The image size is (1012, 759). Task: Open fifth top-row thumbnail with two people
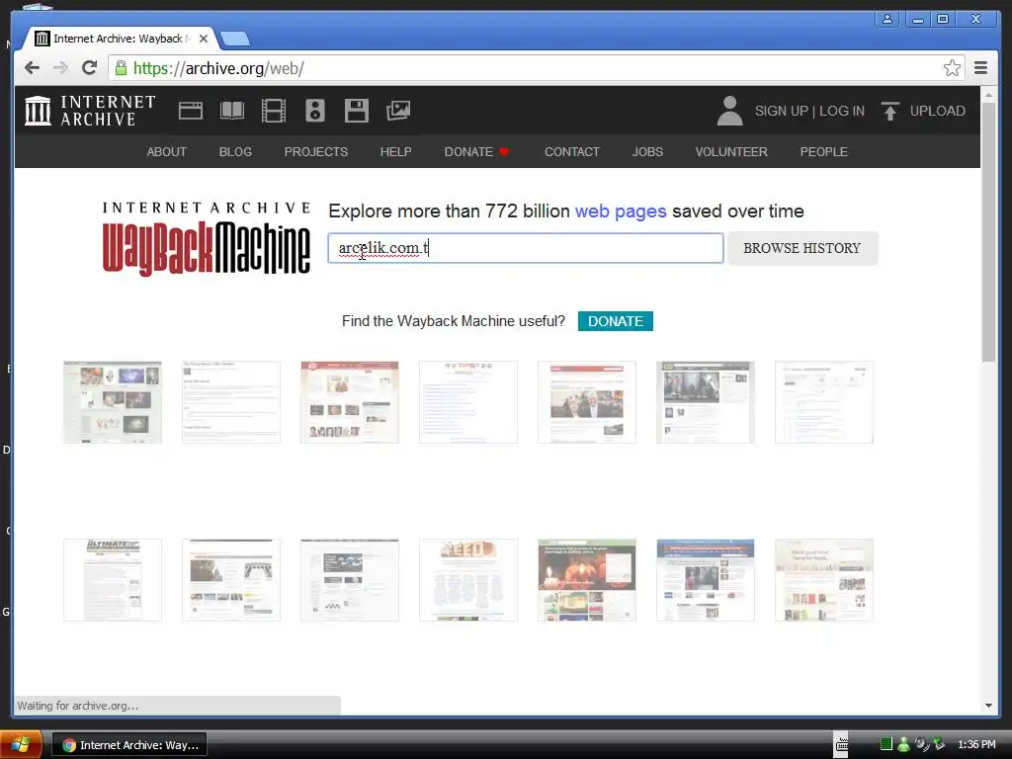[x=587, y=402]
